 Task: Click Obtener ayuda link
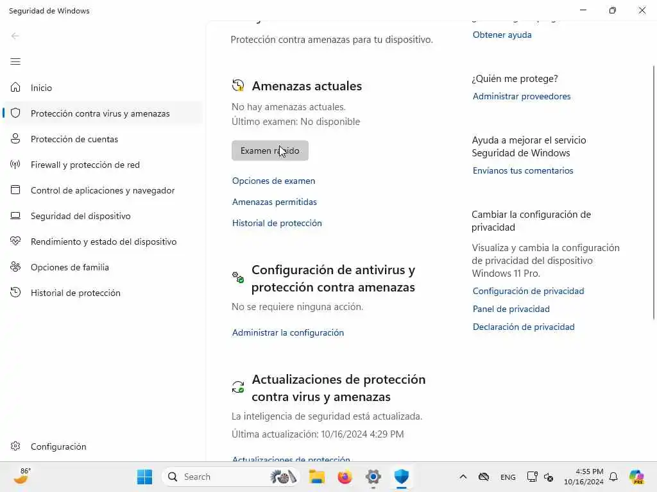pyautogui.click(x=502, y=35)
